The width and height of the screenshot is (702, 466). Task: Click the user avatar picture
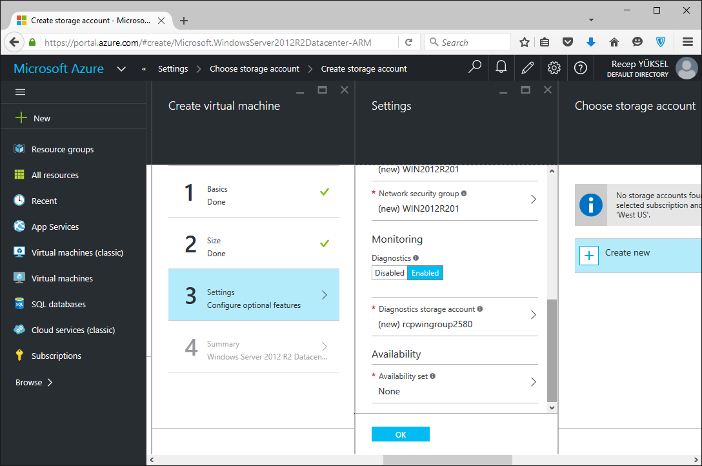tap(687, 68)
